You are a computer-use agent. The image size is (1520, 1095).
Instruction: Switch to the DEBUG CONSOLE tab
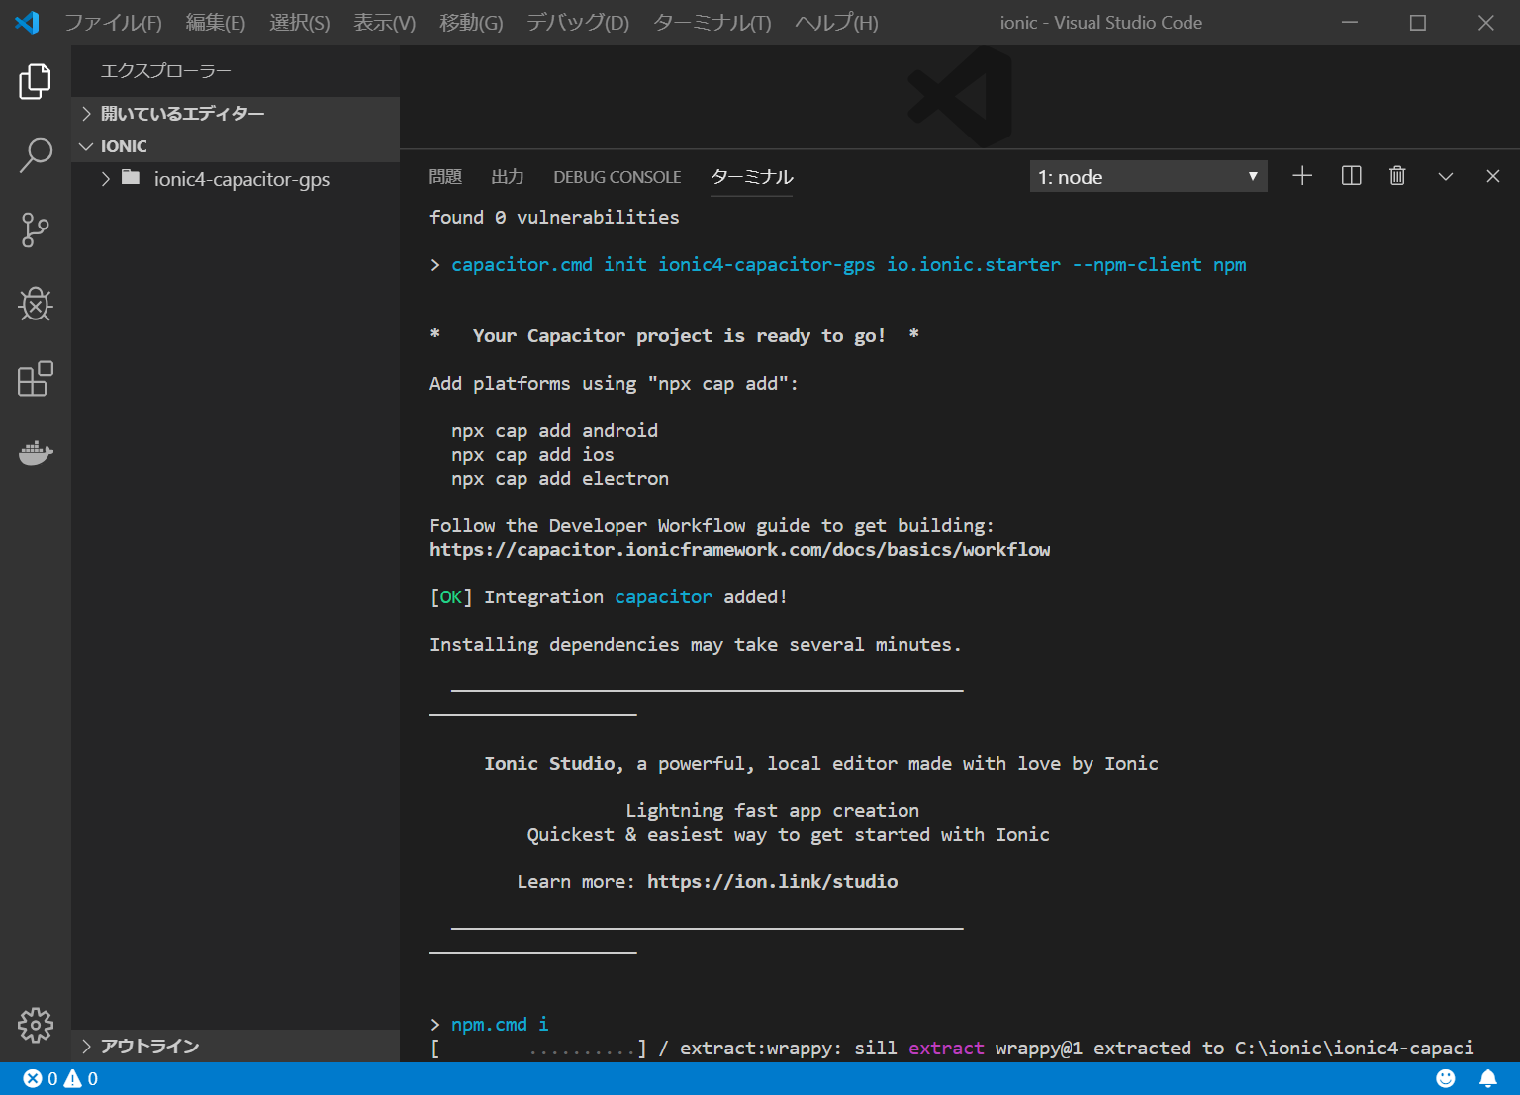(617, 177)
